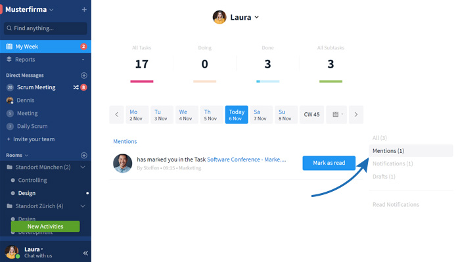Select Mentions (1) filter
Viewport: 460px width, 262px height.
click(411, 150)
